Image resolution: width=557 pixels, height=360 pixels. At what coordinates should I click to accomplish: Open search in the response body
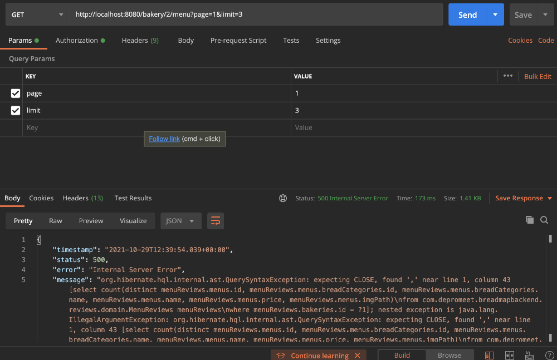click(x=544, y=220)
